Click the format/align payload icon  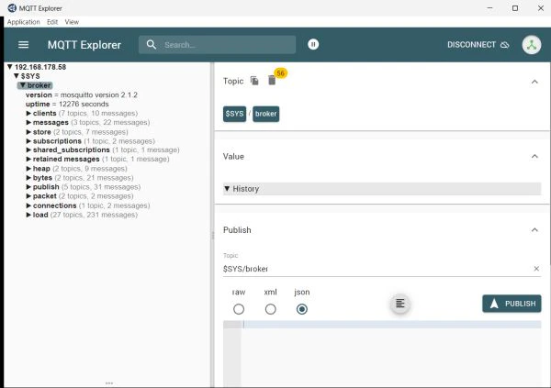coord(399,304)
